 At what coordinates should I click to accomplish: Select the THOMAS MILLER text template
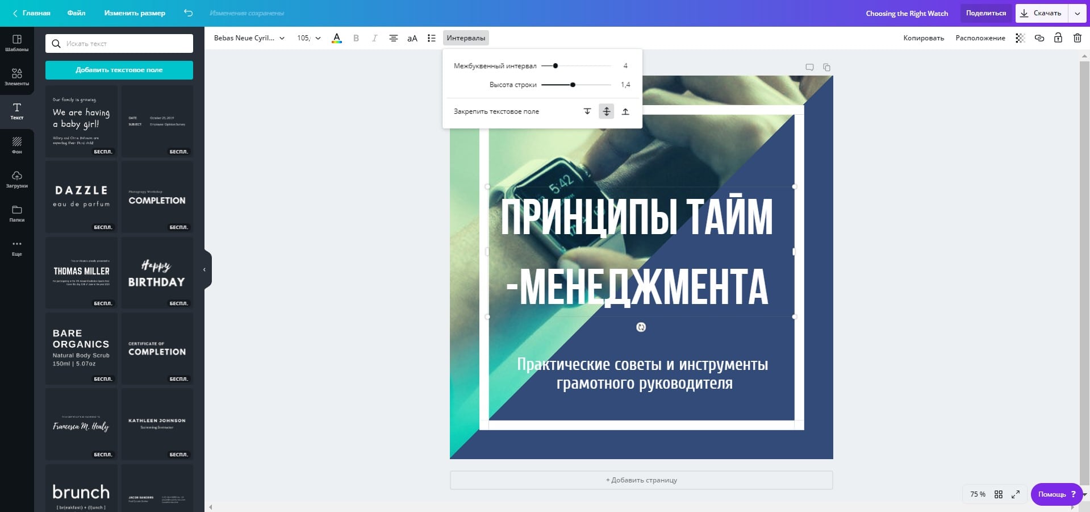pyautogui.click(x=81, y=273)
